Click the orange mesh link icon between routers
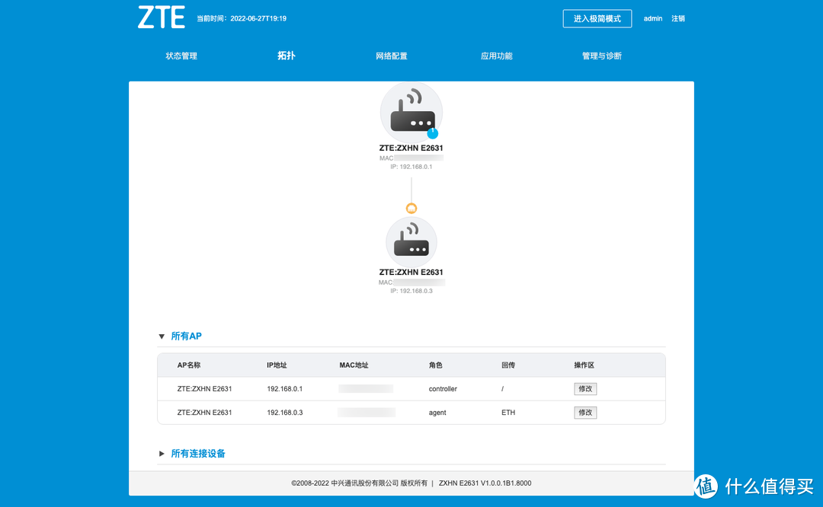The height and width of the screenshot is (507, 823). coord(411,207)
